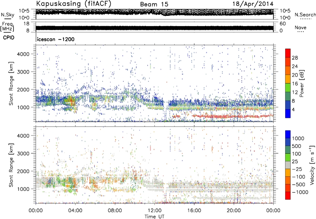Click the "N.Sky" legend label

(x=8, y=15)
